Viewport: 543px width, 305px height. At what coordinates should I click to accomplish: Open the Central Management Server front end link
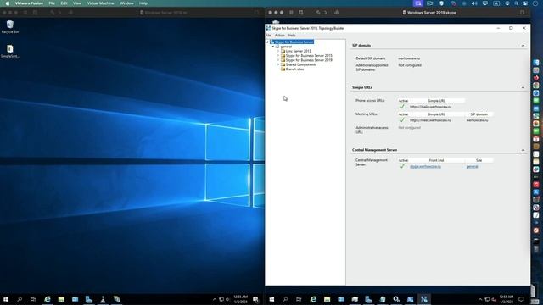pos(425,167)
